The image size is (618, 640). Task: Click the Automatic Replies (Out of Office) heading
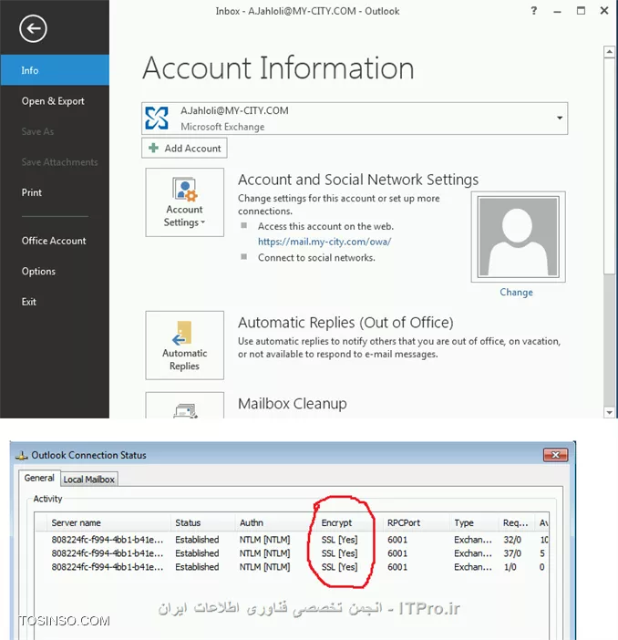point(345,323)
